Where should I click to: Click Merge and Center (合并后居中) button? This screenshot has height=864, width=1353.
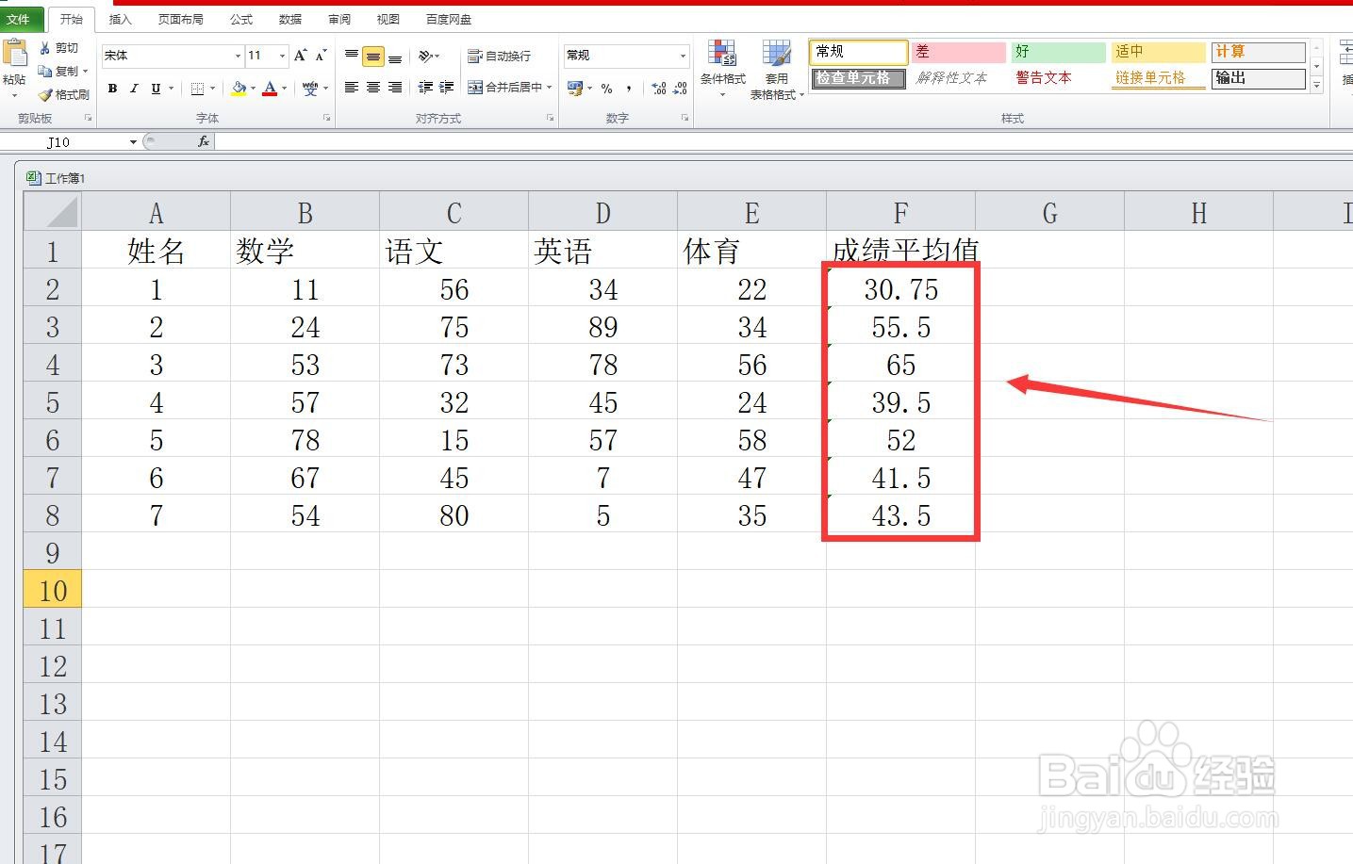click(x=505, y=88)
